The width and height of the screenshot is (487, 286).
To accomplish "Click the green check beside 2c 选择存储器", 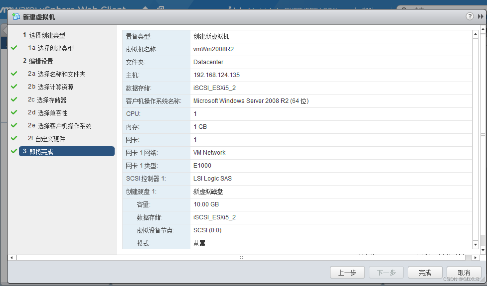I will [x=14, y=99].
